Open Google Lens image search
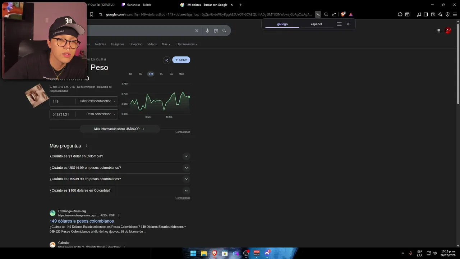This screenshot has height=259, width=460. pos(216,31)
